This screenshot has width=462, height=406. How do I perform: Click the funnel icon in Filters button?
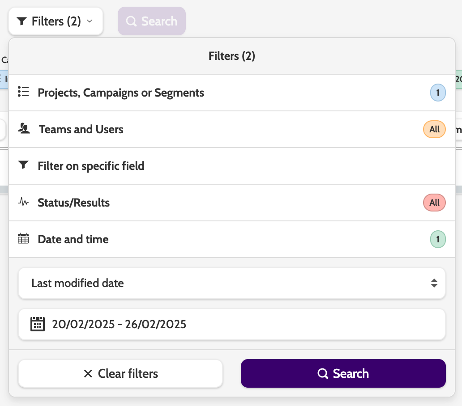click(21, 21)
